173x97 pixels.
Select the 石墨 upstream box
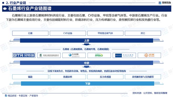tap(30, 33)
